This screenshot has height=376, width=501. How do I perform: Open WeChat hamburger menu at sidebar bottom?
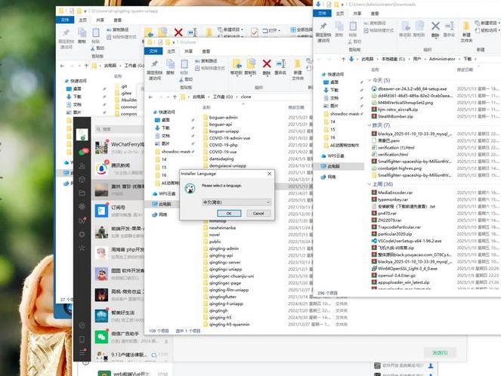(x=82, y=353)
